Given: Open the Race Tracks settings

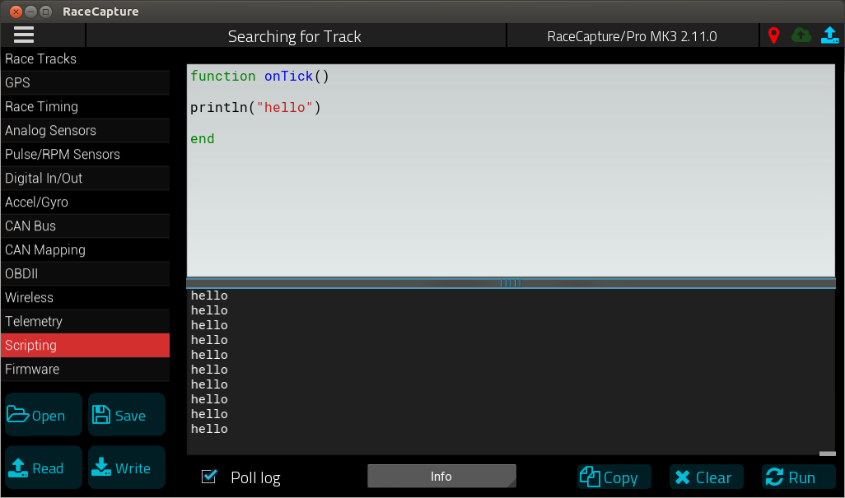Looking at the screenshot, I should point(85,58).
